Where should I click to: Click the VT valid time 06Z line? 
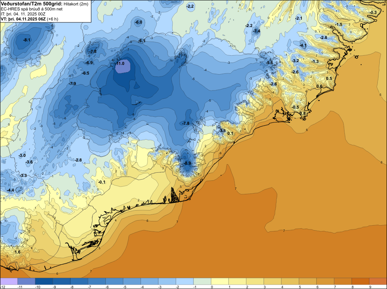(x=29, y=19)
